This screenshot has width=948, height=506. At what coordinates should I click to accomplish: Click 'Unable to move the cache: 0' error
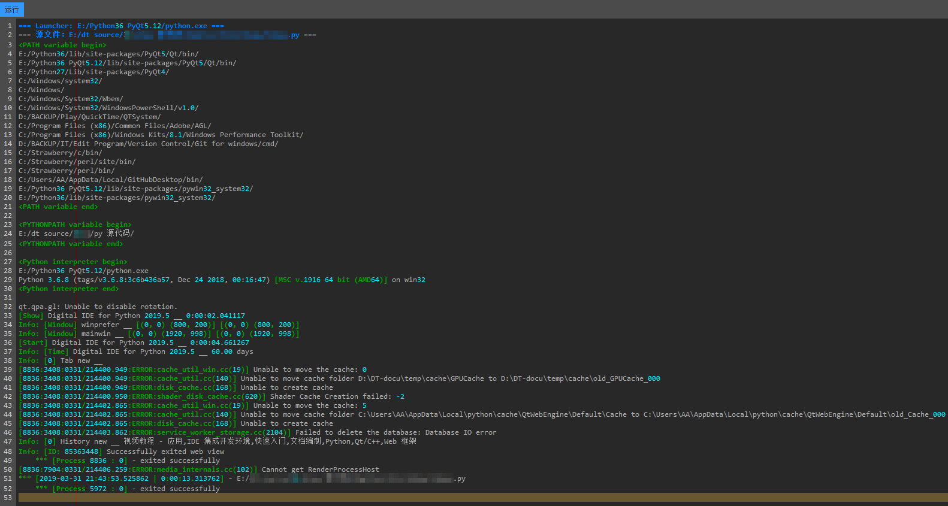pos(192,369)
